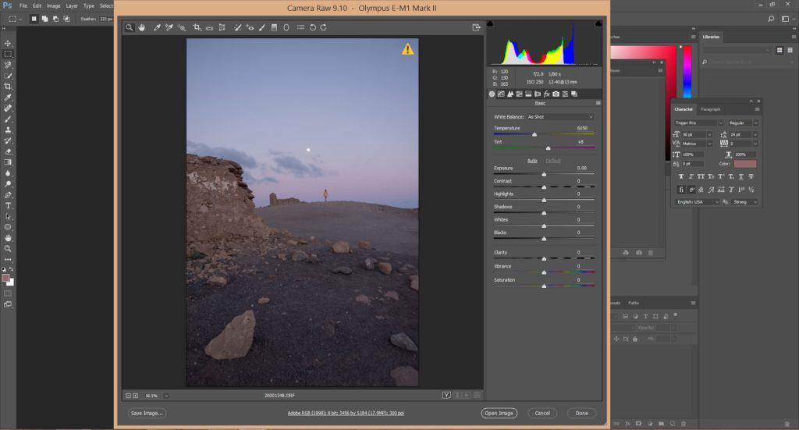Click the yellow warning triangle on preview
This screenshot has width=799, height=430.
[407, 49]
